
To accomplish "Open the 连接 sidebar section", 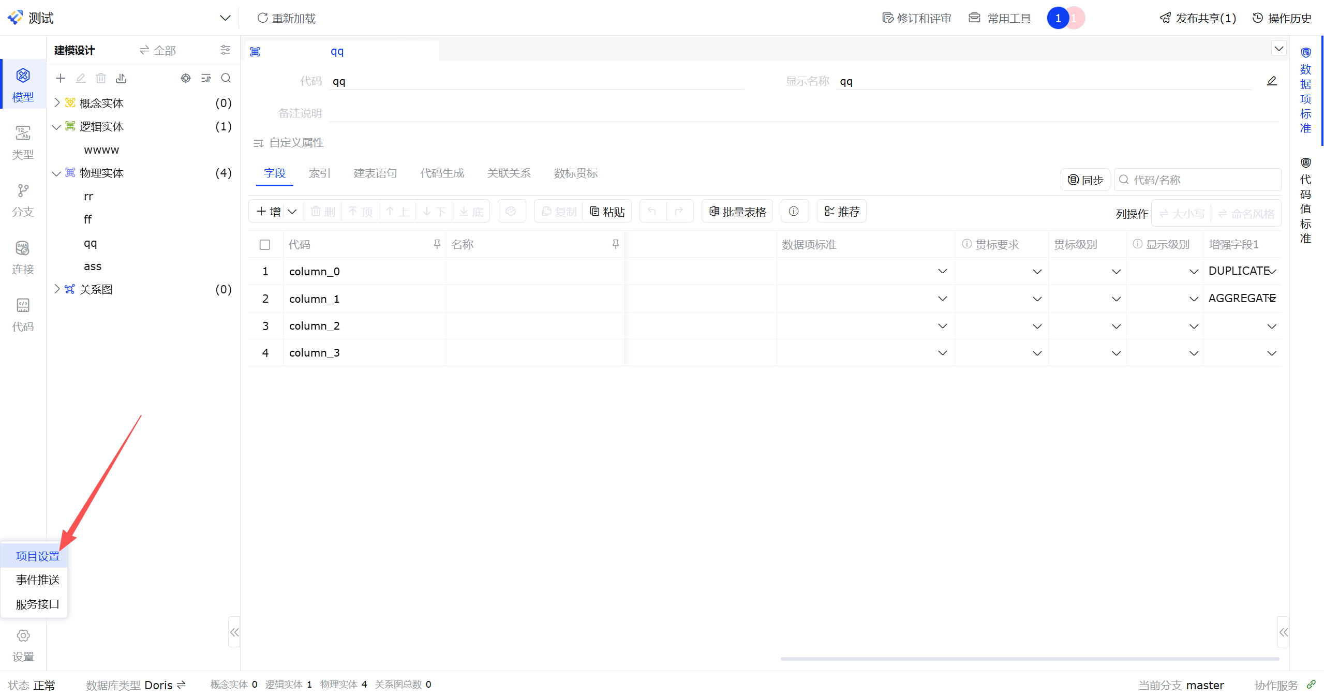I will pos(23,257).
